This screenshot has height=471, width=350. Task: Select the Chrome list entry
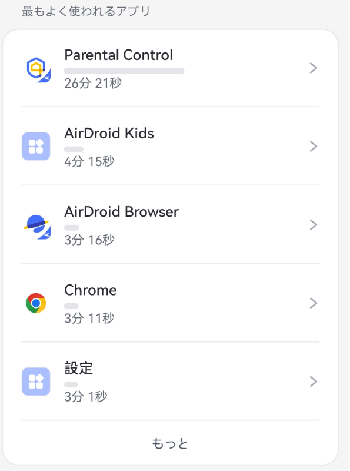point(171,303)
